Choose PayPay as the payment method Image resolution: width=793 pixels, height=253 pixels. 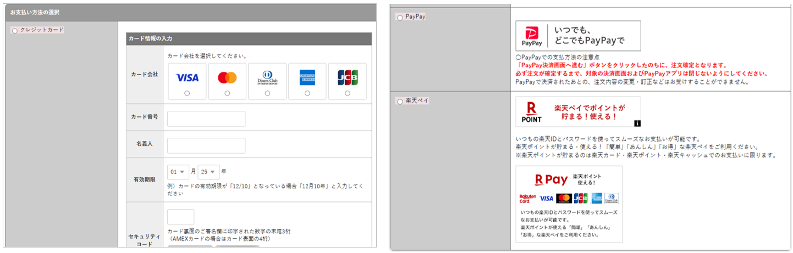click(400, 18)
